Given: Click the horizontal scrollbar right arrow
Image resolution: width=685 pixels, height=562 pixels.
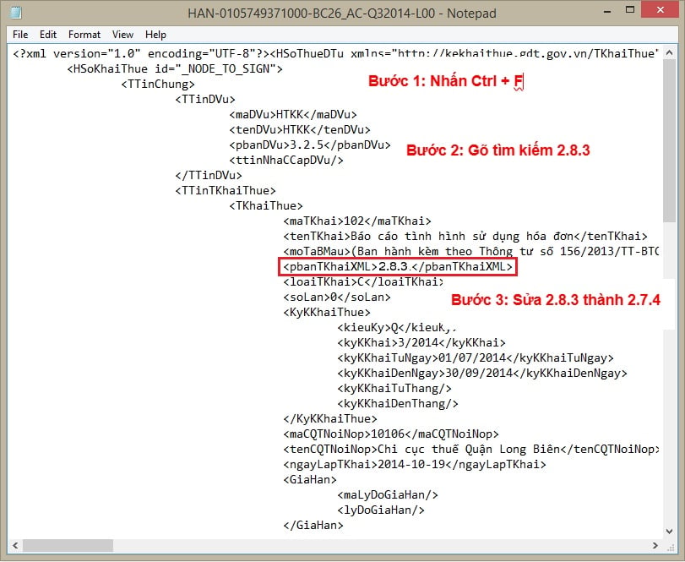Looking at the screenshot, I should click(x=655, y=545).
